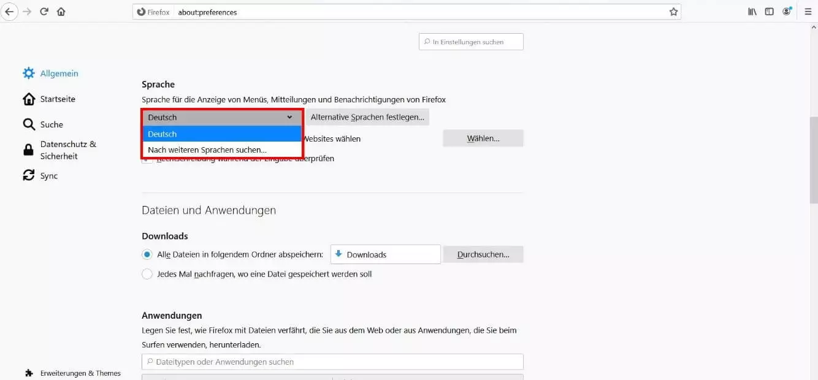Viewport: 818px width, 380px height.
Task: Open the Library bookmarks icon
Action: pos(752,12)
